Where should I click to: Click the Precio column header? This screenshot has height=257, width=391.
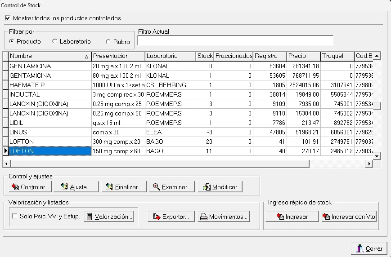303,56
